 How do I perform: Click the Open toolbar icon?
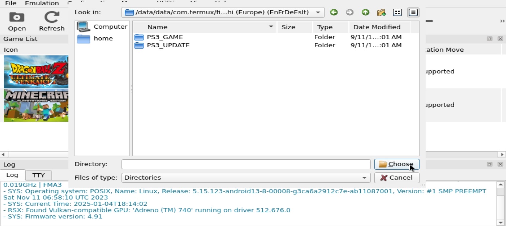[x=17, y=22]
